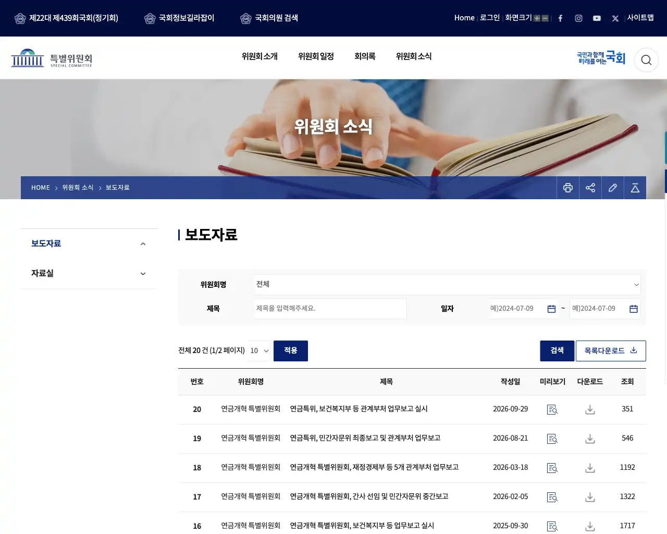Open the 위원회명 전체 dropdown
The image size is (667, 534).
coord(447,284)
